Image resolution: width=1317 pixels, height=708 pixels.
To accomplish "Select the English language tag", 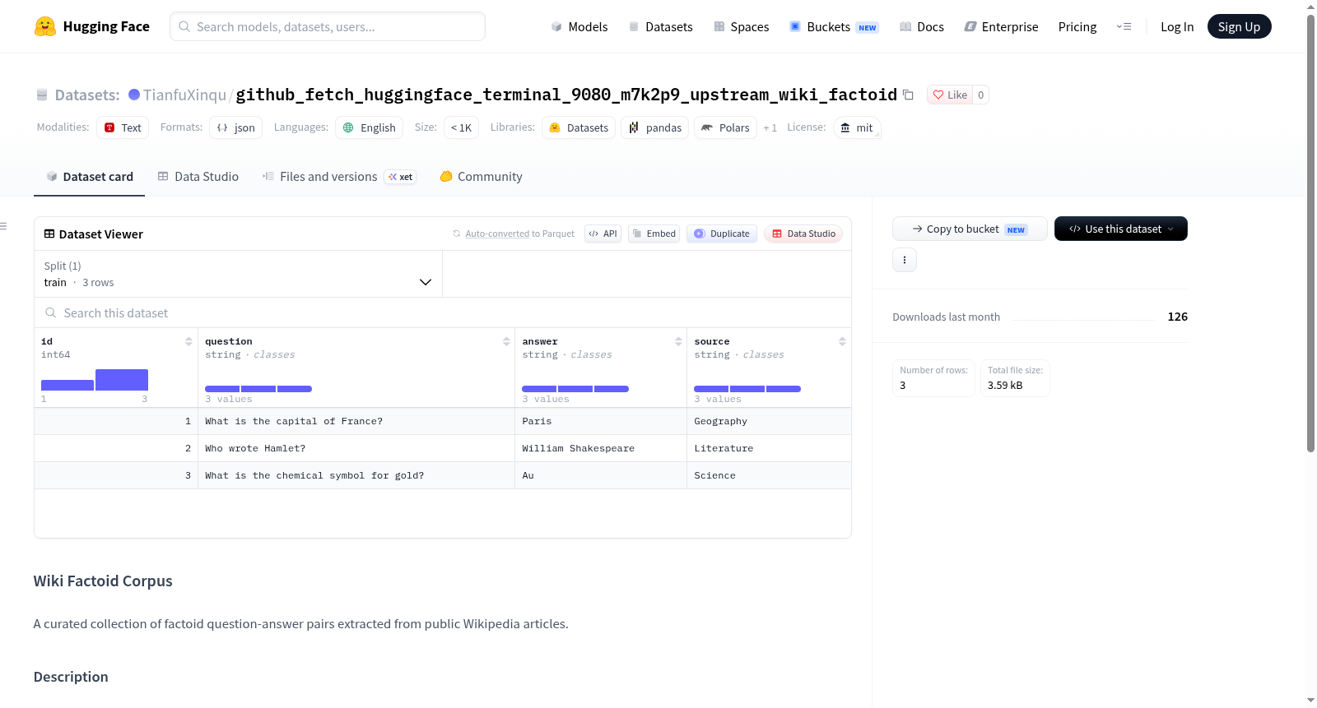I will [369, 127].
